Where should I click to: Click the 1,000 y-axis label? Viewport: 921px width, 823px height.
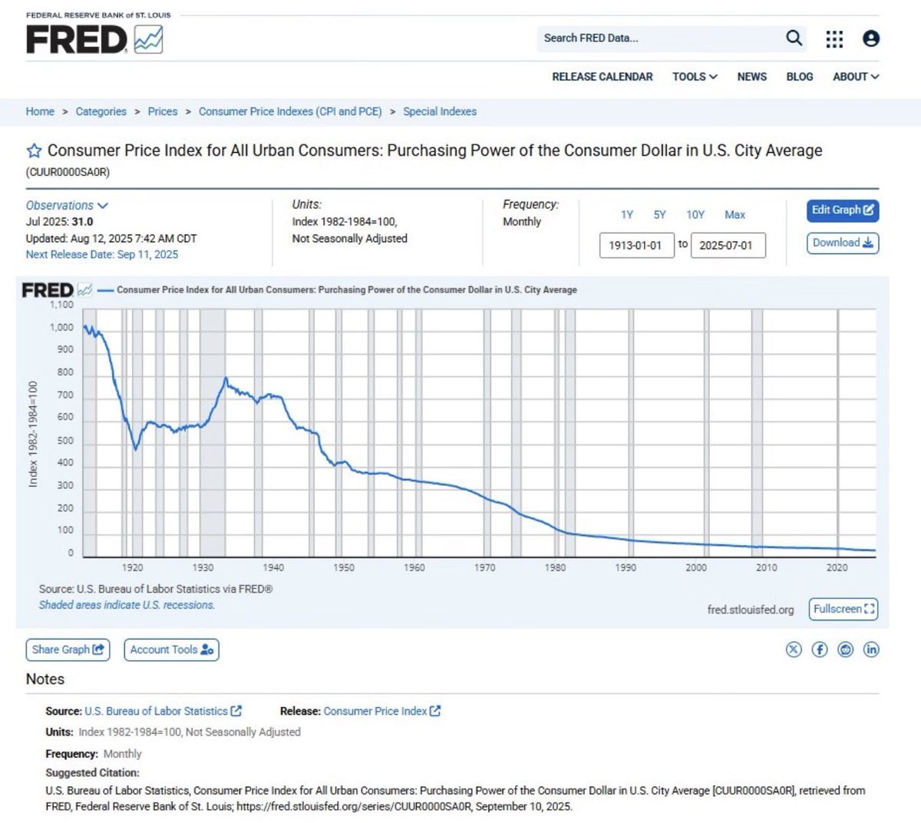click(x=61, y=327)
